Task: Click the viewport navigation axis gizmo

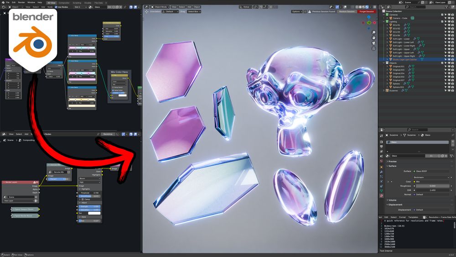Action: (x=369, y=23)
